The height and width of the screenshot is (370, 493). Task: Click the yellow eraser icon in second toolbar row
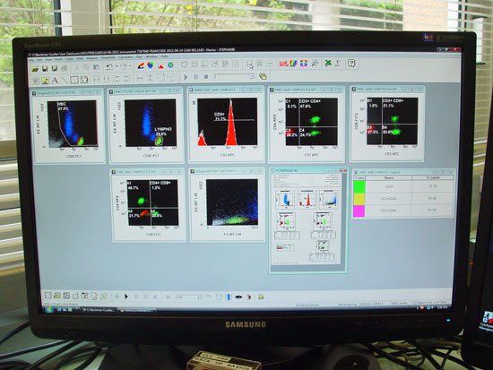[263, 76]
